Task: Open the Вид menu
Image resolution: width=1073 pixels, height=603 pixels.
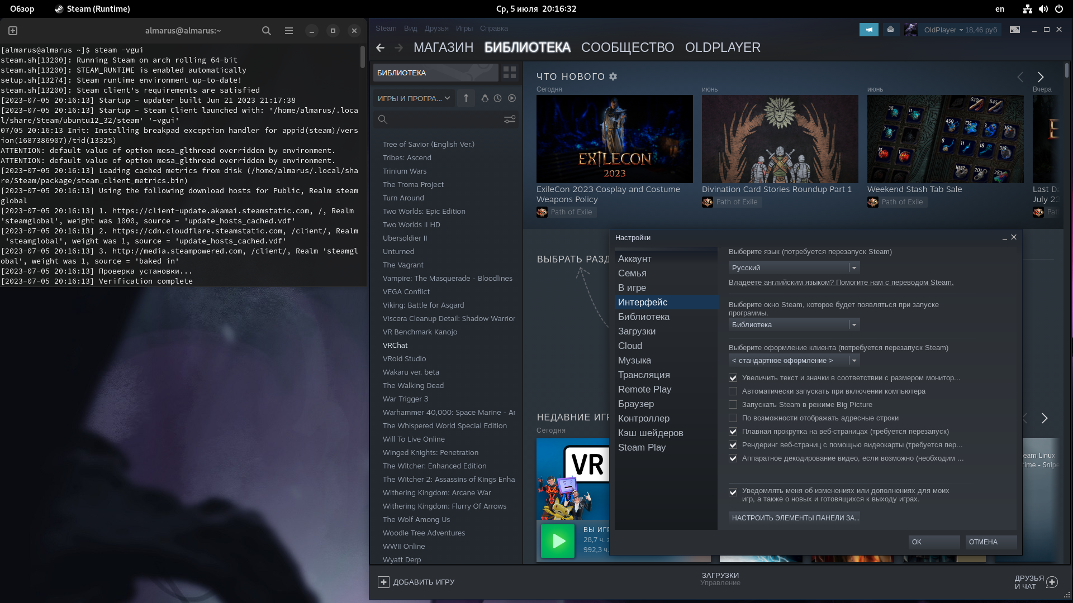Action: [411, 28]
